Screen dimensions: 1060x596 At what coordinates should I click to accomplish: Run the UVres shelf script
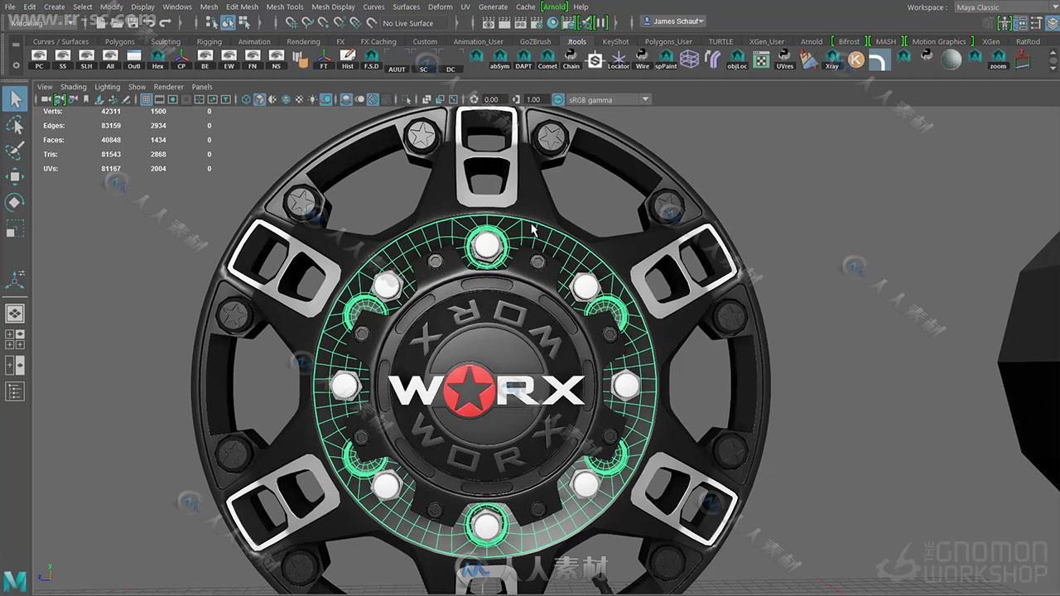[784, 59]
